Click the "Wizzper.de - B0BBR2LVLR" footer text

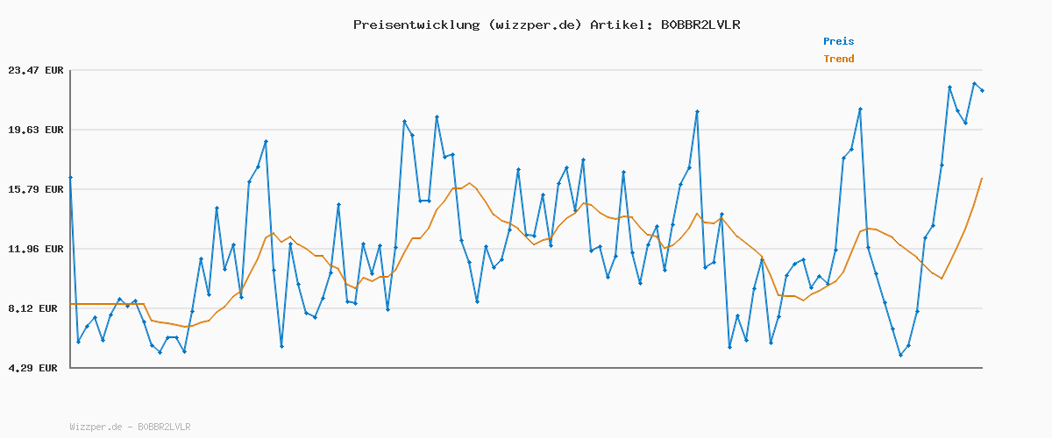pos(130,427)
